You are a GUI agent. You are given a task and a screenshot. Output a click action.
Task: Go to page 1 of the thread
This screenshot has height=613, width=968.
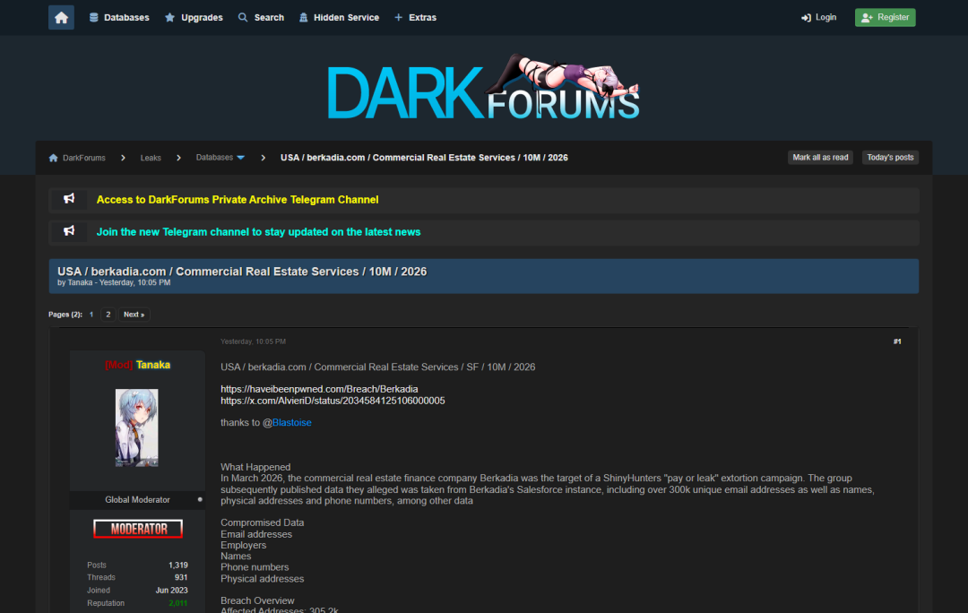point(91,315)
